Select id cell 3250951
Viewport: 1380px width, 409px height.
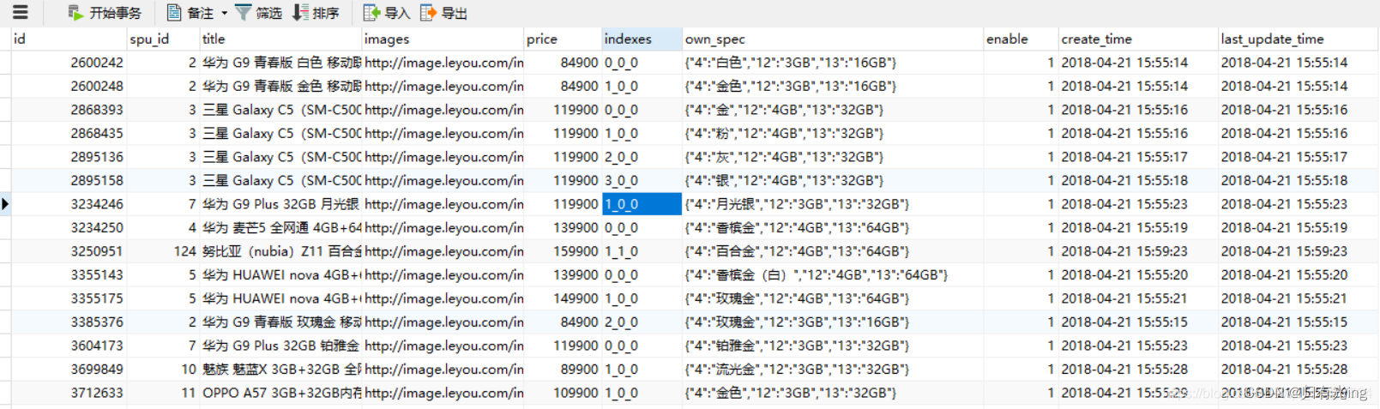click(69, 251)
